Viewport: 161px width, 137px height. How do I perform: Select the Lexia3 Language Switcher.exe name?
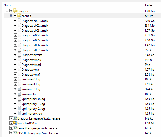click(x=37, y=128)
